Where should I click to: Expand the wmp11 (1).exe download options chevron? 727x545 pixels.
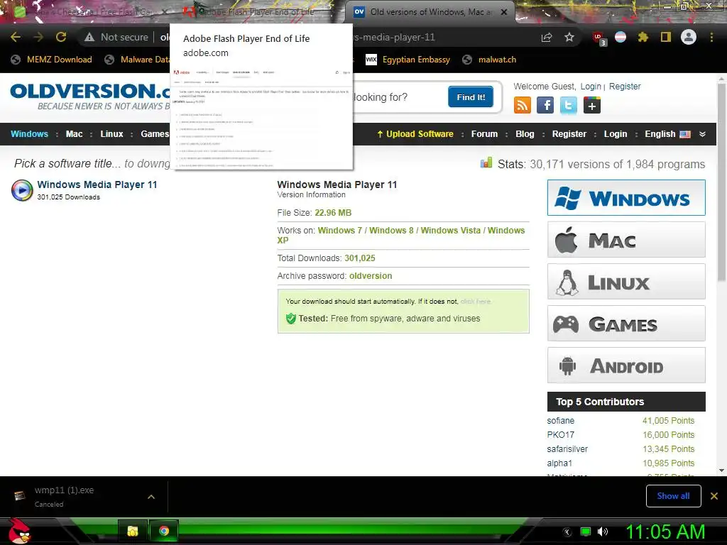click(151, 497)
